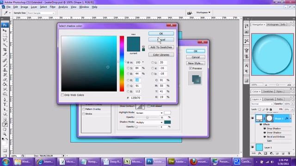Select the Rectangular Marquee tool
Viewport: 296px width, 166px height.
pyautogui.click(x=5, y=35)
